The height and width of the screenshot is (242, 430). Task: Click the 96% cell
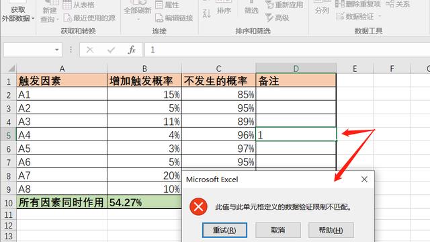pyautogui.click(x=218, y=134)
